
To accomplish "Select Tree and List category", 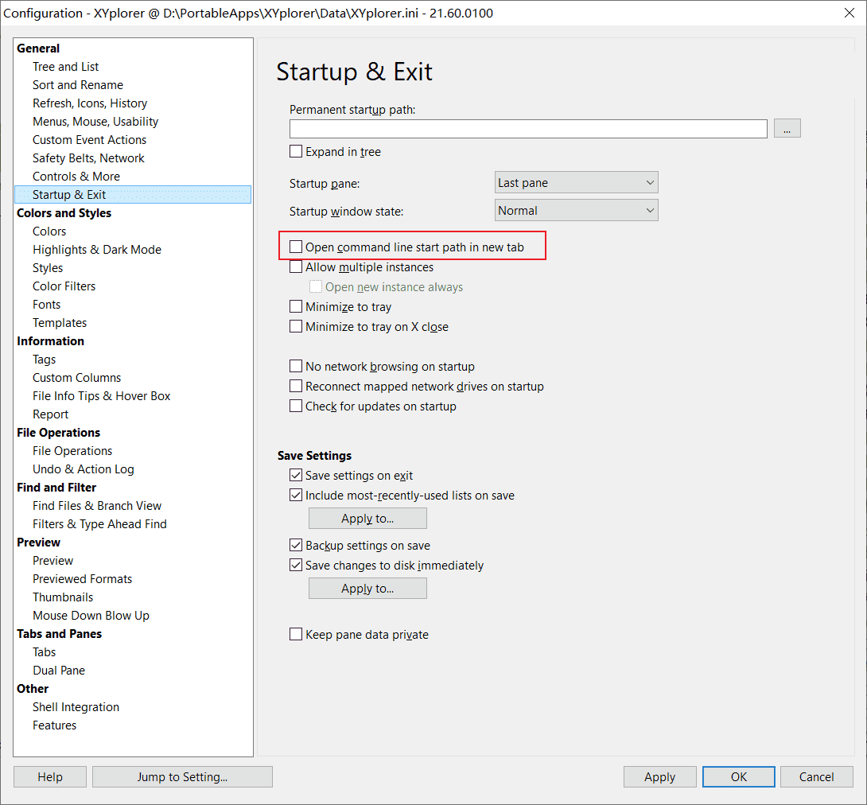I will [x=65, y=67].
